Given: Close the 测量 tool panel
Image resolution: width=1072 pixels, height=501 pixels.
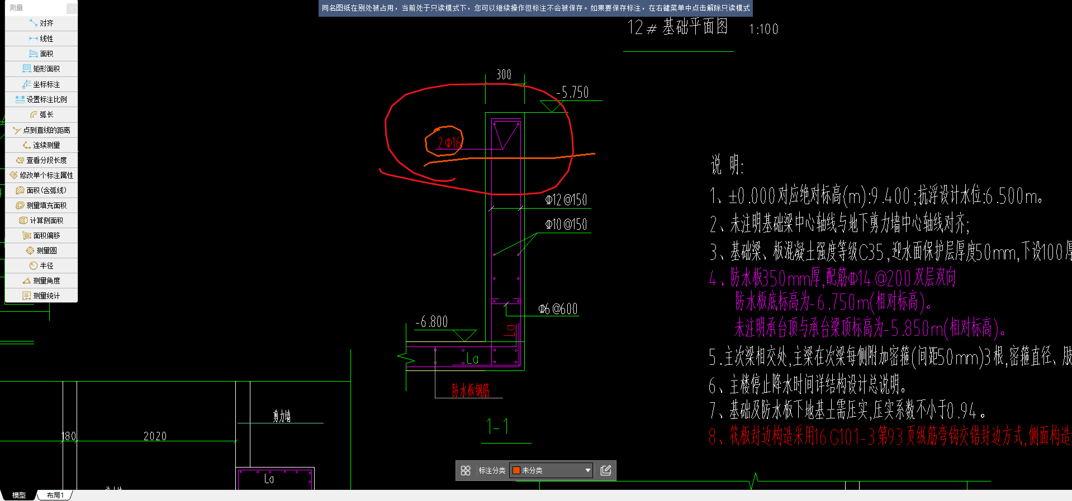Looking at the screenshot, I should 72,8.
